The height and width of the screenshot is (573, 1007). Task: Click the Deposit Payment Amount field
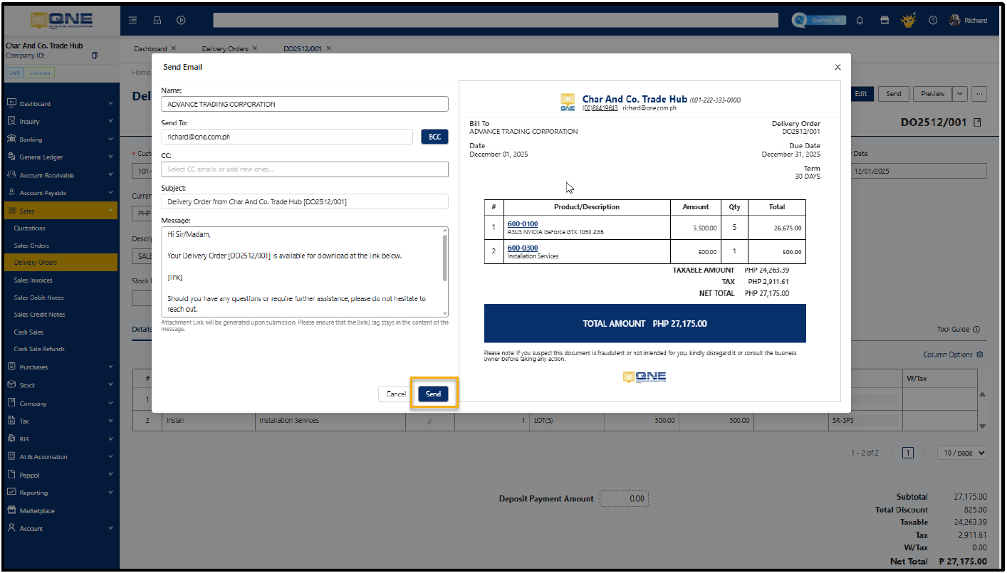[624, 499]
